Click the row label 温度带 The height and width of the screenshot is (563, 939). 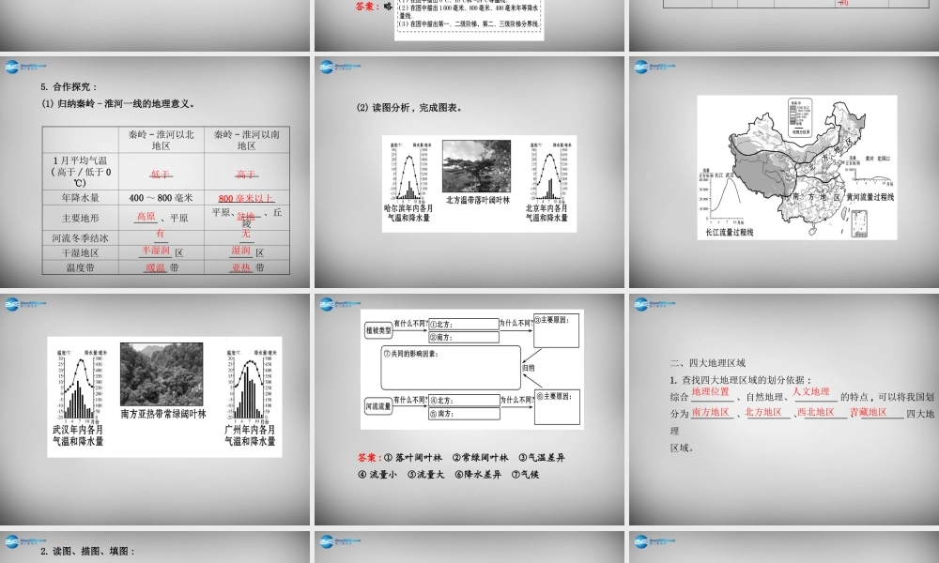(80, 268)
